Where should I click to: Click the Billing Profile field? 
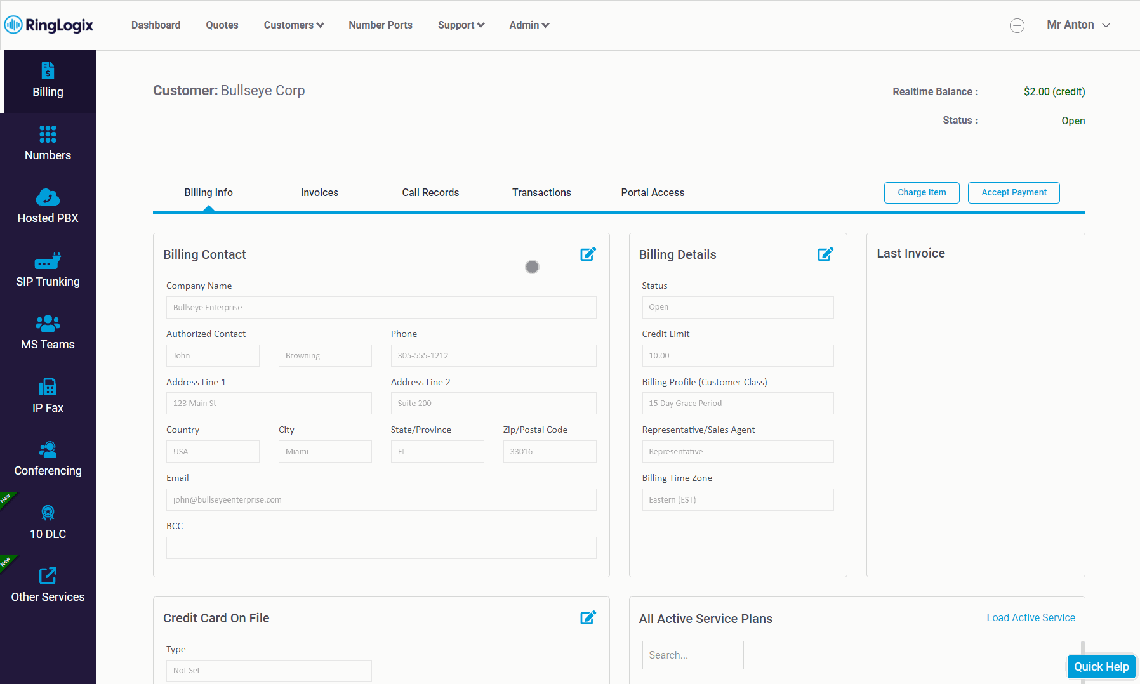click(738, 404)
